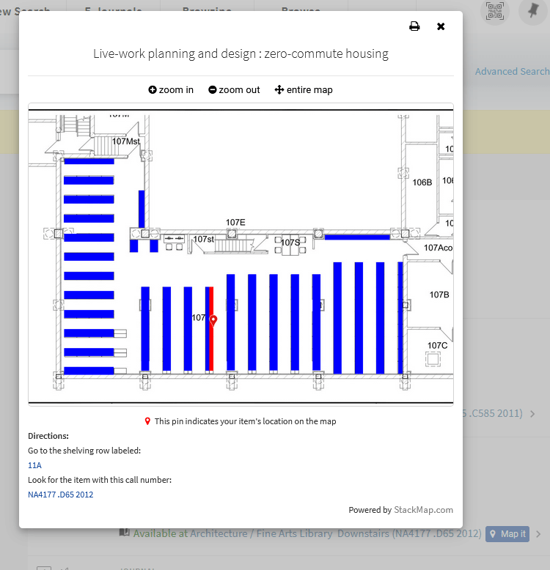The height and width of the screenshot is (570, 550).
Task: Click the 107E label on map
Action: point(235,222)
